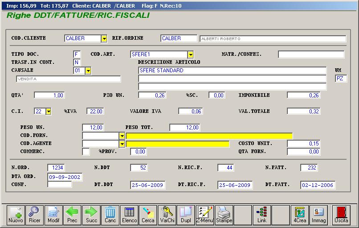Go to previous record with Prec arrow

coord(72,215)
